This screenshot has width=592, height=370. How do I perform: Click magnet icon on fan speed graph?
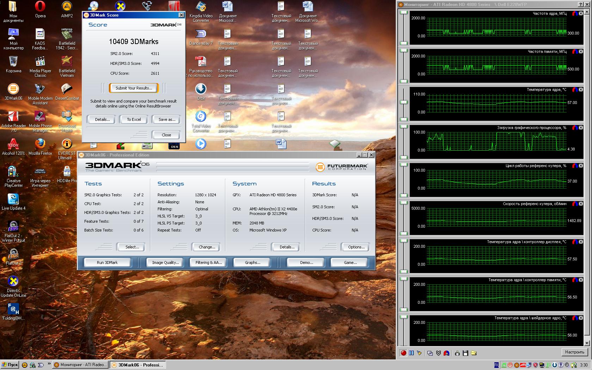574,204
